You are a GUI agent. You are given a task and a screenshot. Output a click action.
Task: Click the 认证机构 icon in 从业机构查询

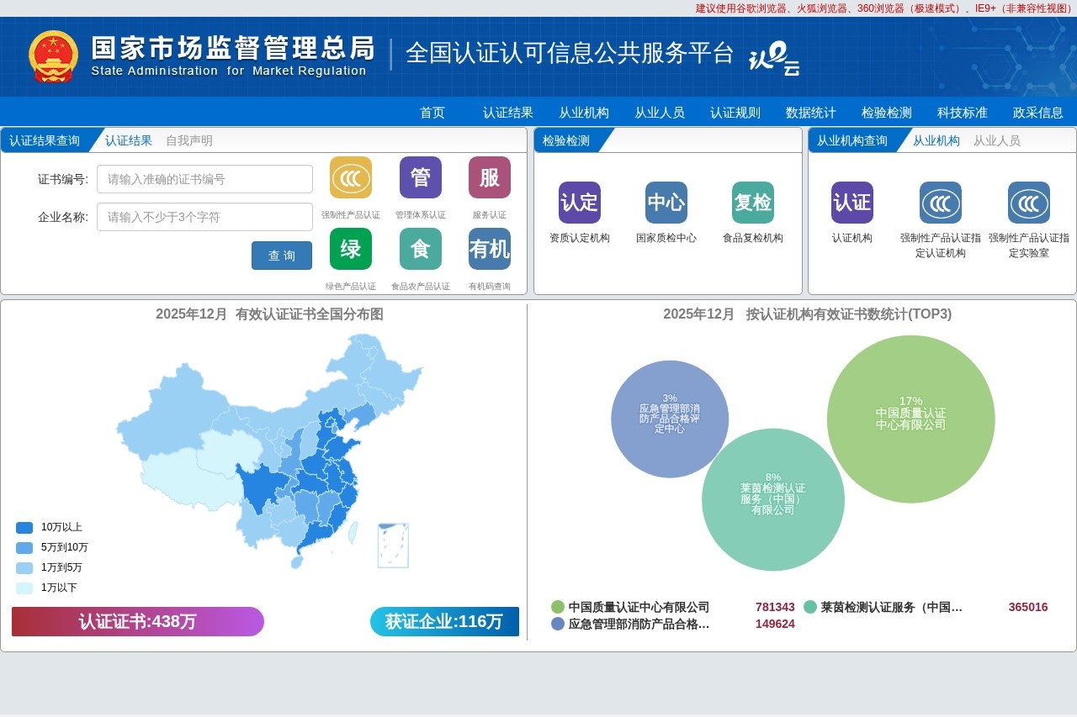click(852, 203)
